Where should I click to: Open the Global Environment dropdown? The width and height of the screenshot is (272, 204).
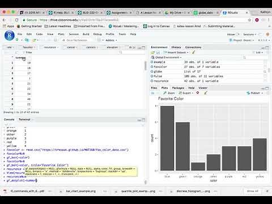167,57
